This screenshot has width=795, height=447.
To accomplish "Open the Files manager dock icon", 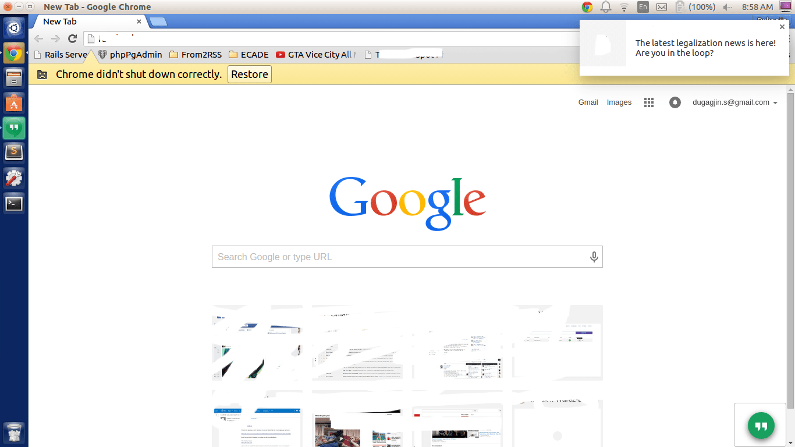I will 14,78.
